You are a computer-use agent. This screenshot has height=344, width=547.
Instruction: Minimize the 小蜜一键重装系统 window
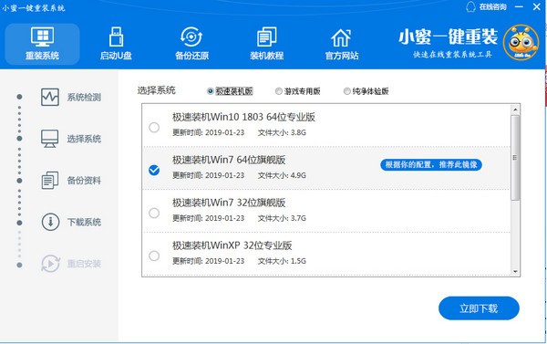pyautogui.click(x=519, y=7)
